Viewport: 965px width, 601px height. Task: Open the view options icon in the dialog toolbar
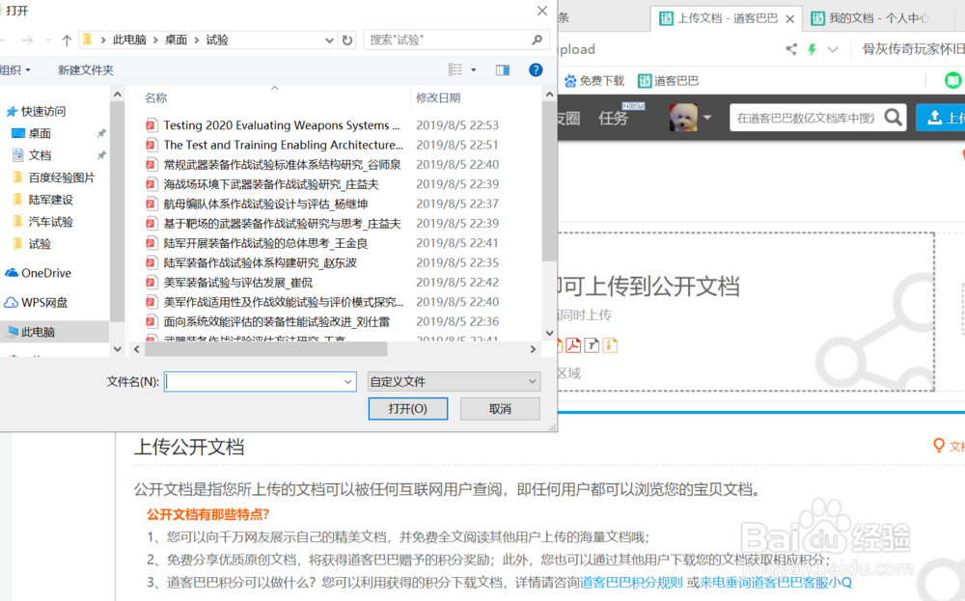click(x=456, y=68)
